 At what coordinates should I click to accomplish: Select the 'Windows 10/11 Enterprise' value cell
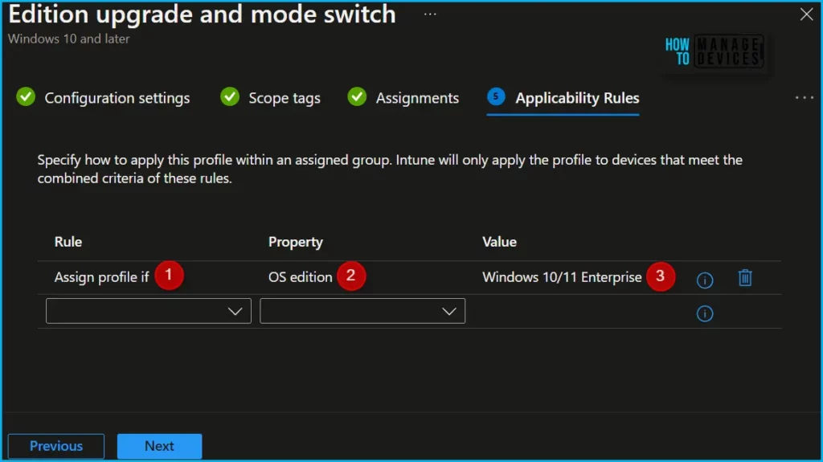point(562,277)
